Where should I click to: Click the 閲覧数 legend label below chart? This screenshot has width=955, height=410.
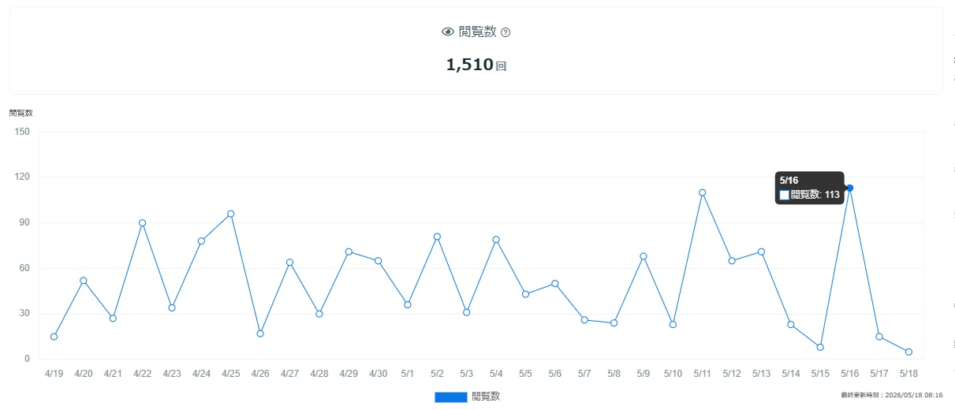tap(486, 397)
